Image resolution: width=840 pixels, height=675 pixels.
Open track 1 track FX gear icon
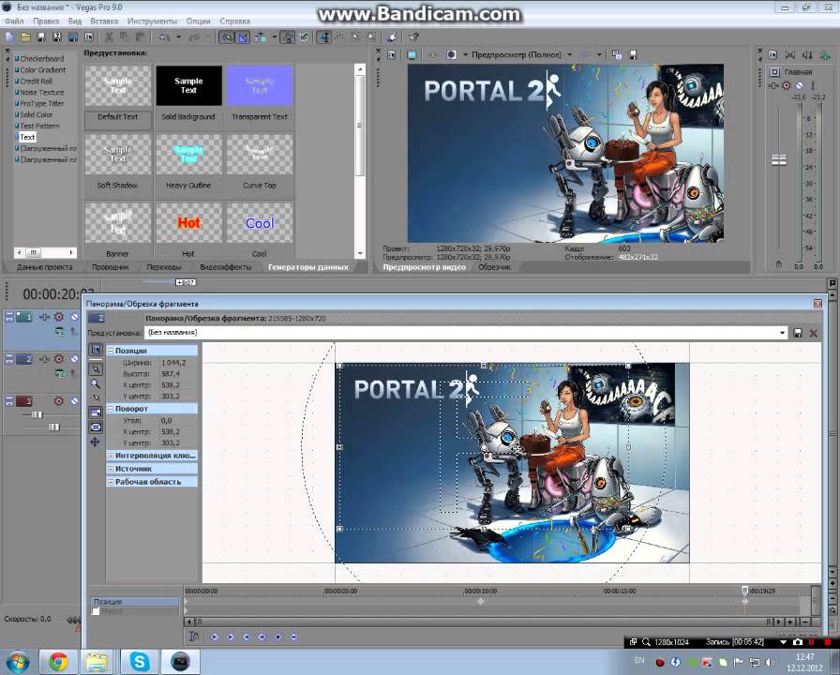[58, 317]
